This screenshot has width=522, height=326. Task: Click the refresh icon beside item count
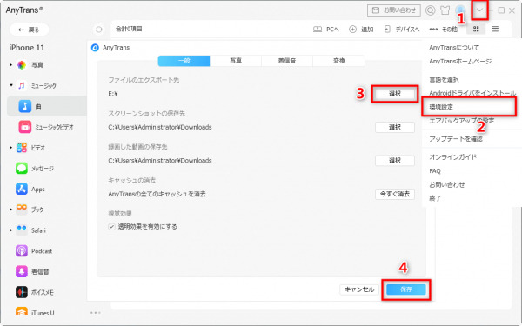(99, 30)
